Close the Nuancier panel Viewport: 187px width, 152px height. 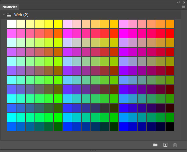tap(184, 2)
